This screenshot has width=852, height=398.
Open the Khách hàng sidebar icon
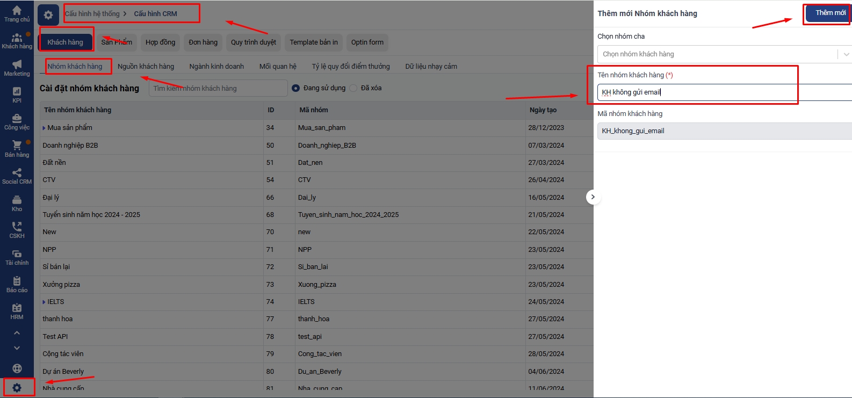pyautogui.click(x=17, y=38)
